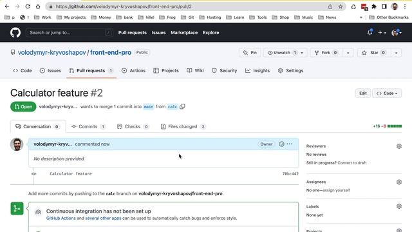Go to the GitHub homepage logo

[15, 33]
